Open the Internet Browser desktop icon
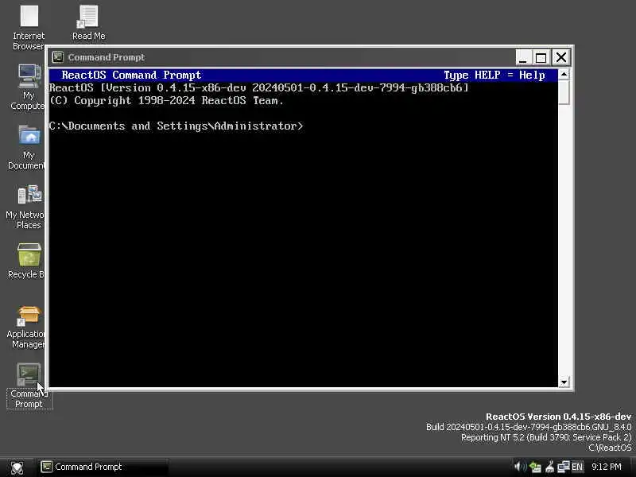Screen dimensions: 636x477 click(29, 28)
